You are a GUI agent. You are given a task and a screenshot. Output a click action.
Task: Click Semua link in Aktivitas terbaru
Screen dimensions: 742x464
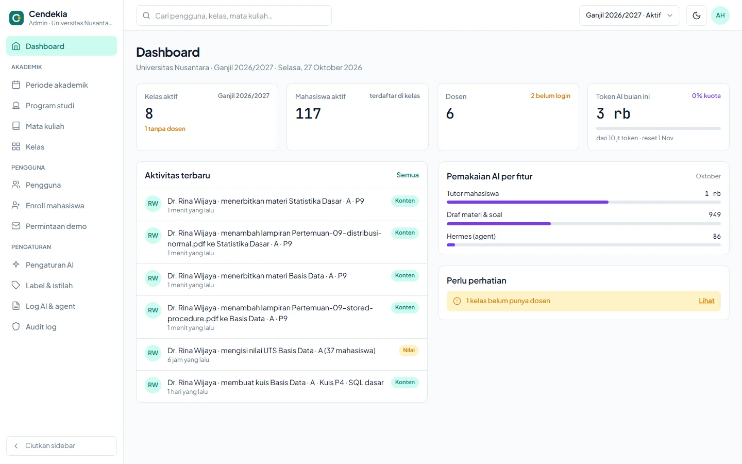click(408, 175)
